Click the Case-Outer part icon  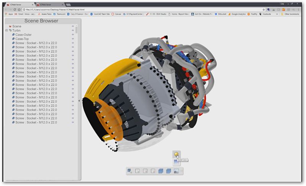[x=13, y=34]
